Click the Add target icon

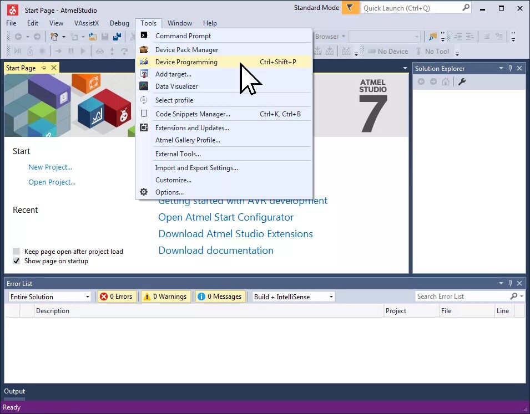tap(144, 74)
